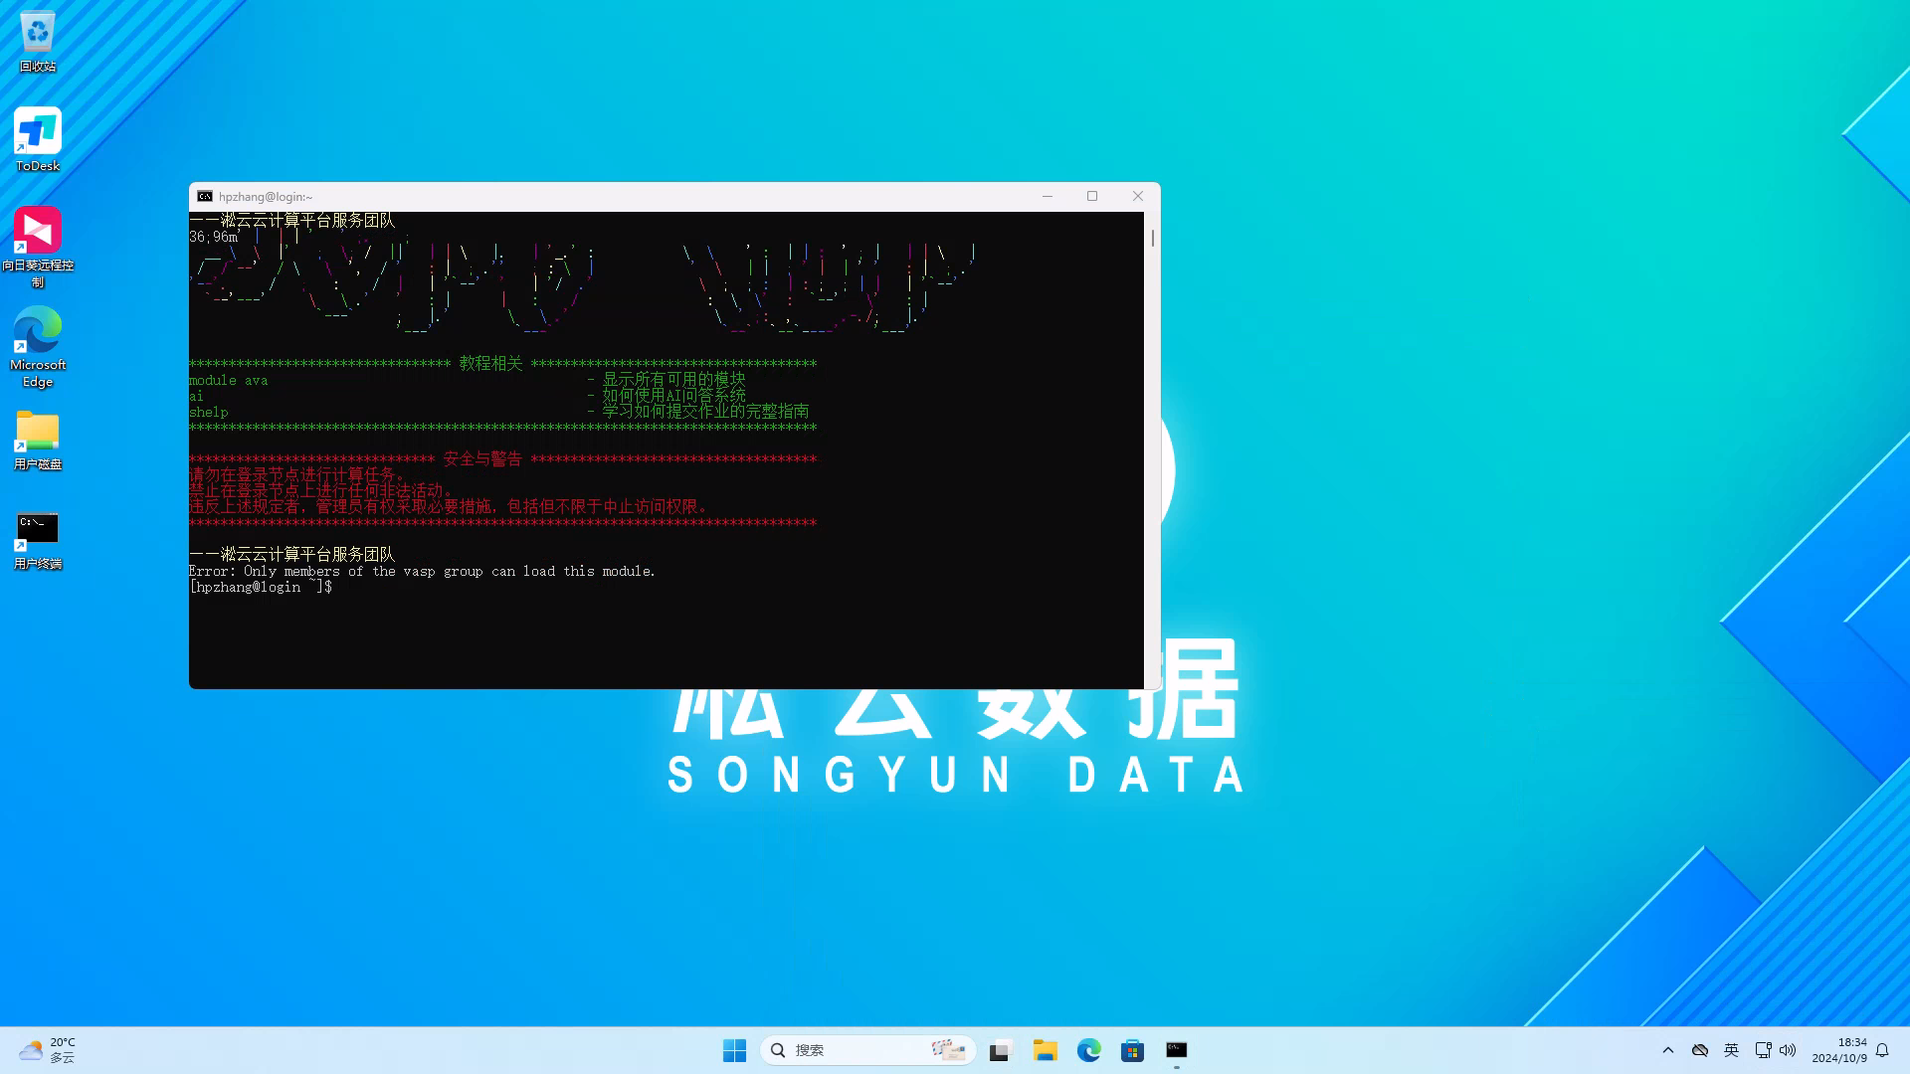Open the weather widget showing 20°C
Viewport: 1910px width, 1074px height.
click(48, 1050)
